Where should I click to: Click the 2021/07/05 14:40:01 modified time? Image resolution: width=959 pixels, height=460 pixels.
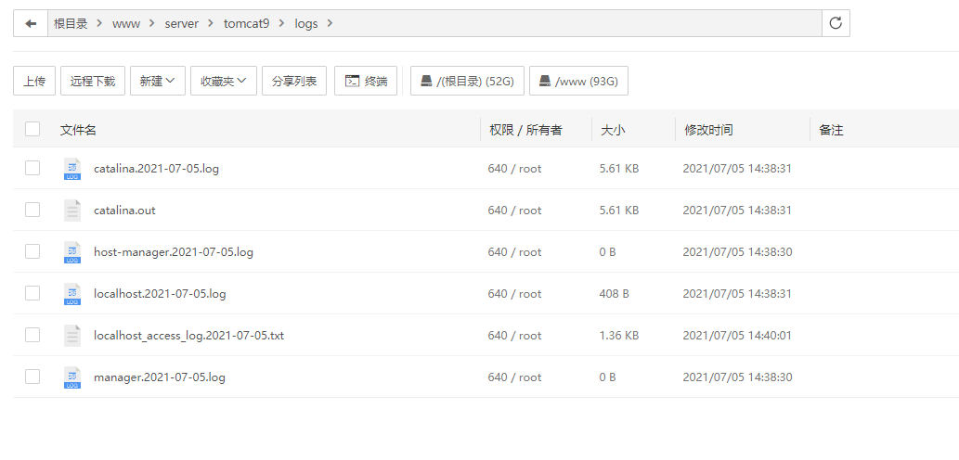(x=737, y=336)
